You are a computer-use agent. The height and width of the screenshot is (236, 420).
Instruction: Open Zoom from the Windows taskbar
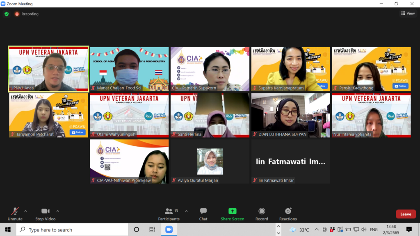tap(169, 229)
